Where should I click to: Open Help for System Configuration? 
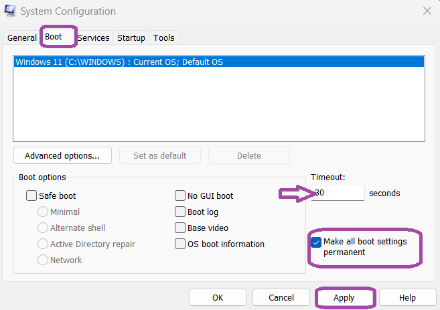pyautogui.click(x=407, y=297)
